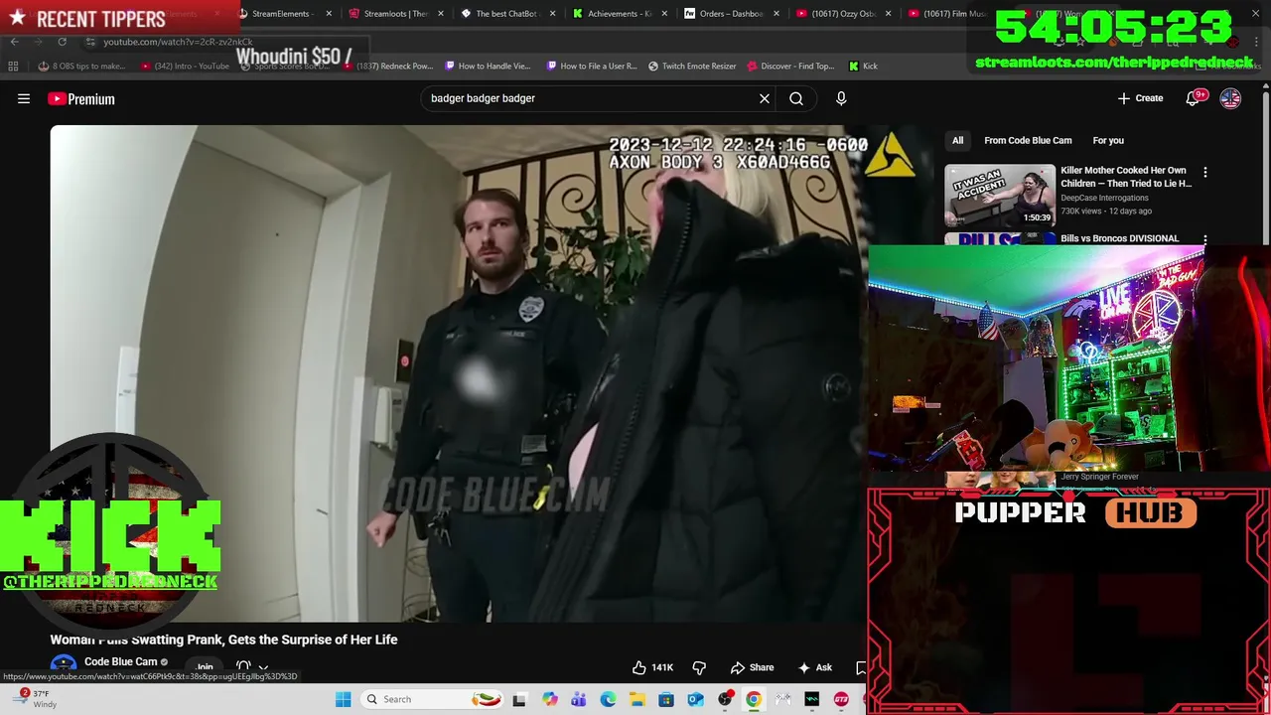The image size is (1271, 715).
Task: Click the bodycam video player
Action: [x=459, y=373]
